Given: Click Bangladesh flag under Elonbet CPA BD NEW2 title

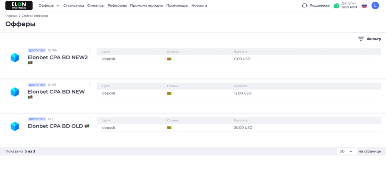Looking at the screenshot, I should [x=30, y=63].
